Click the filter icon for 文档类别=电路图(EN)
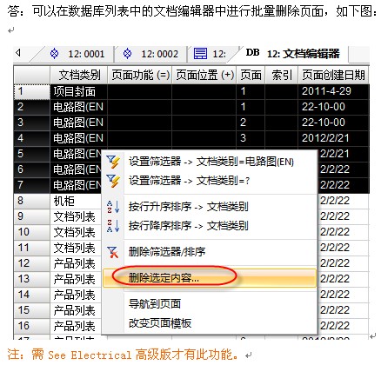Viewport: 381px width, 365px height. (x=113, y=162)
